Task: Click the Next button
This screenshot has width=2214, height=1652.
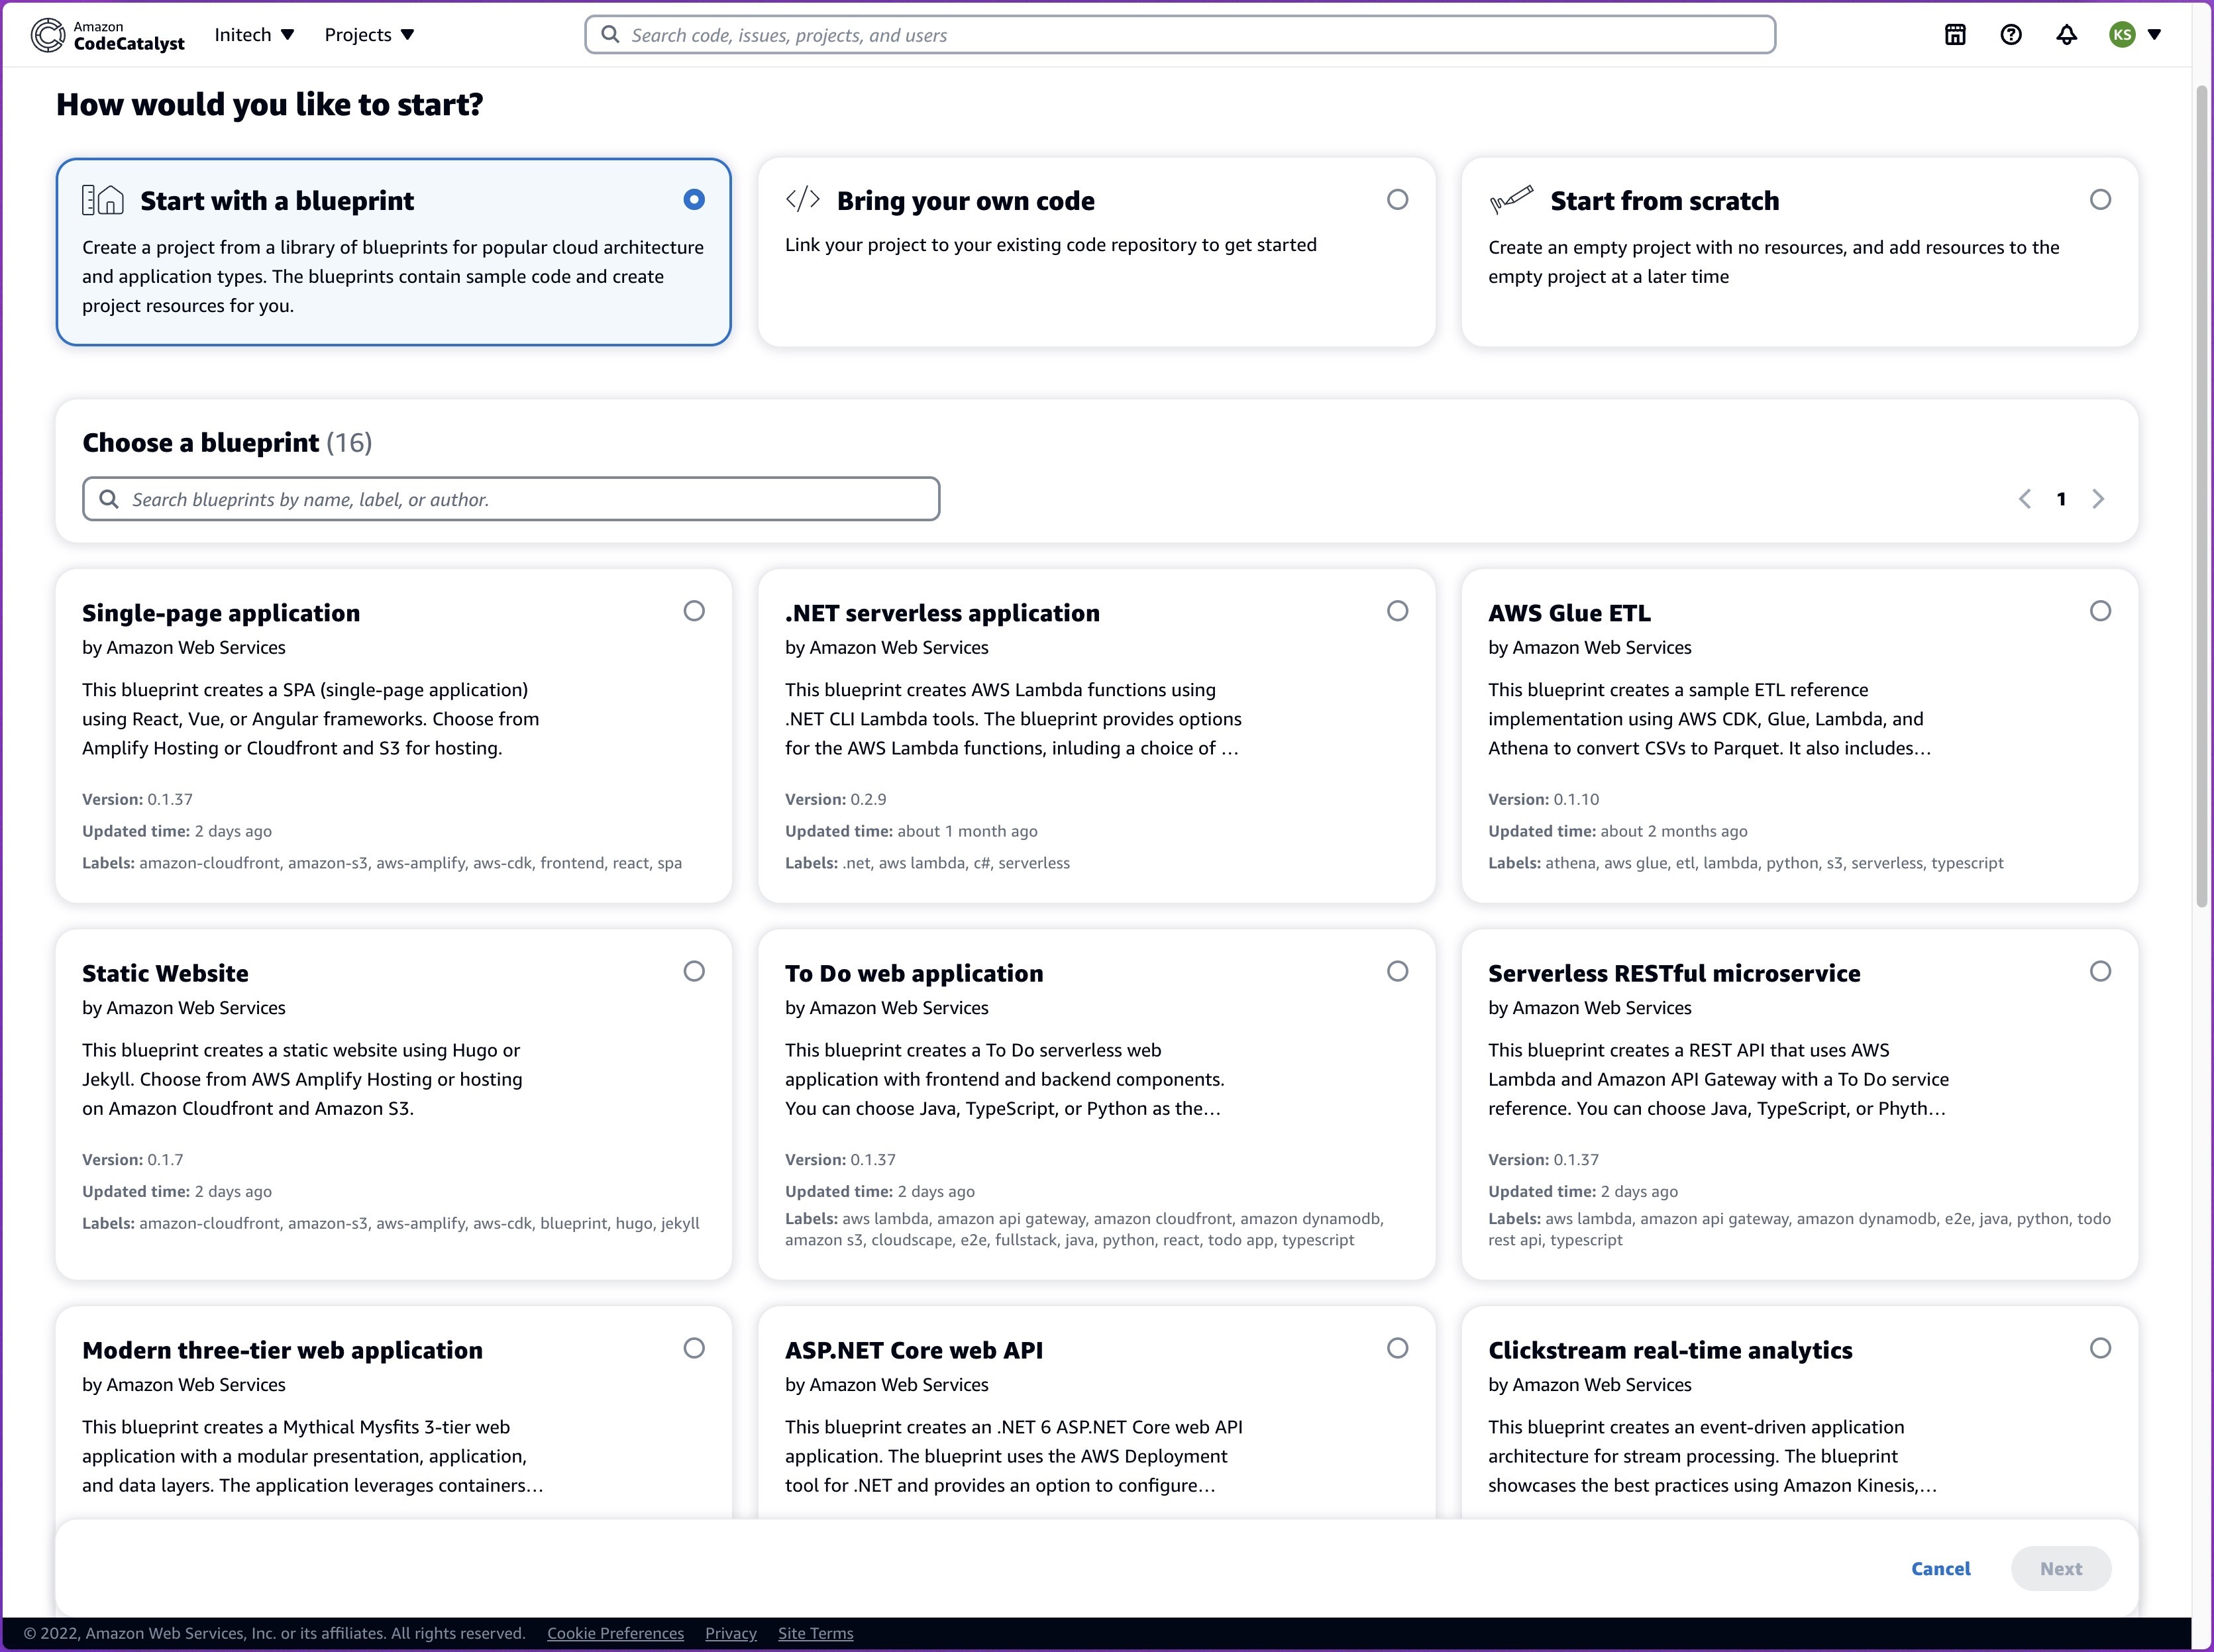Action: pyautogui.click(x=2061, y=1569)
